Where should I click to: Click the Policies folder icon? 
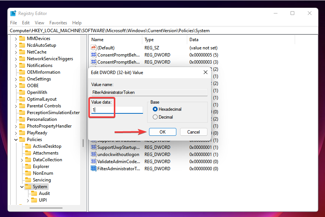[x=22, y=140]
